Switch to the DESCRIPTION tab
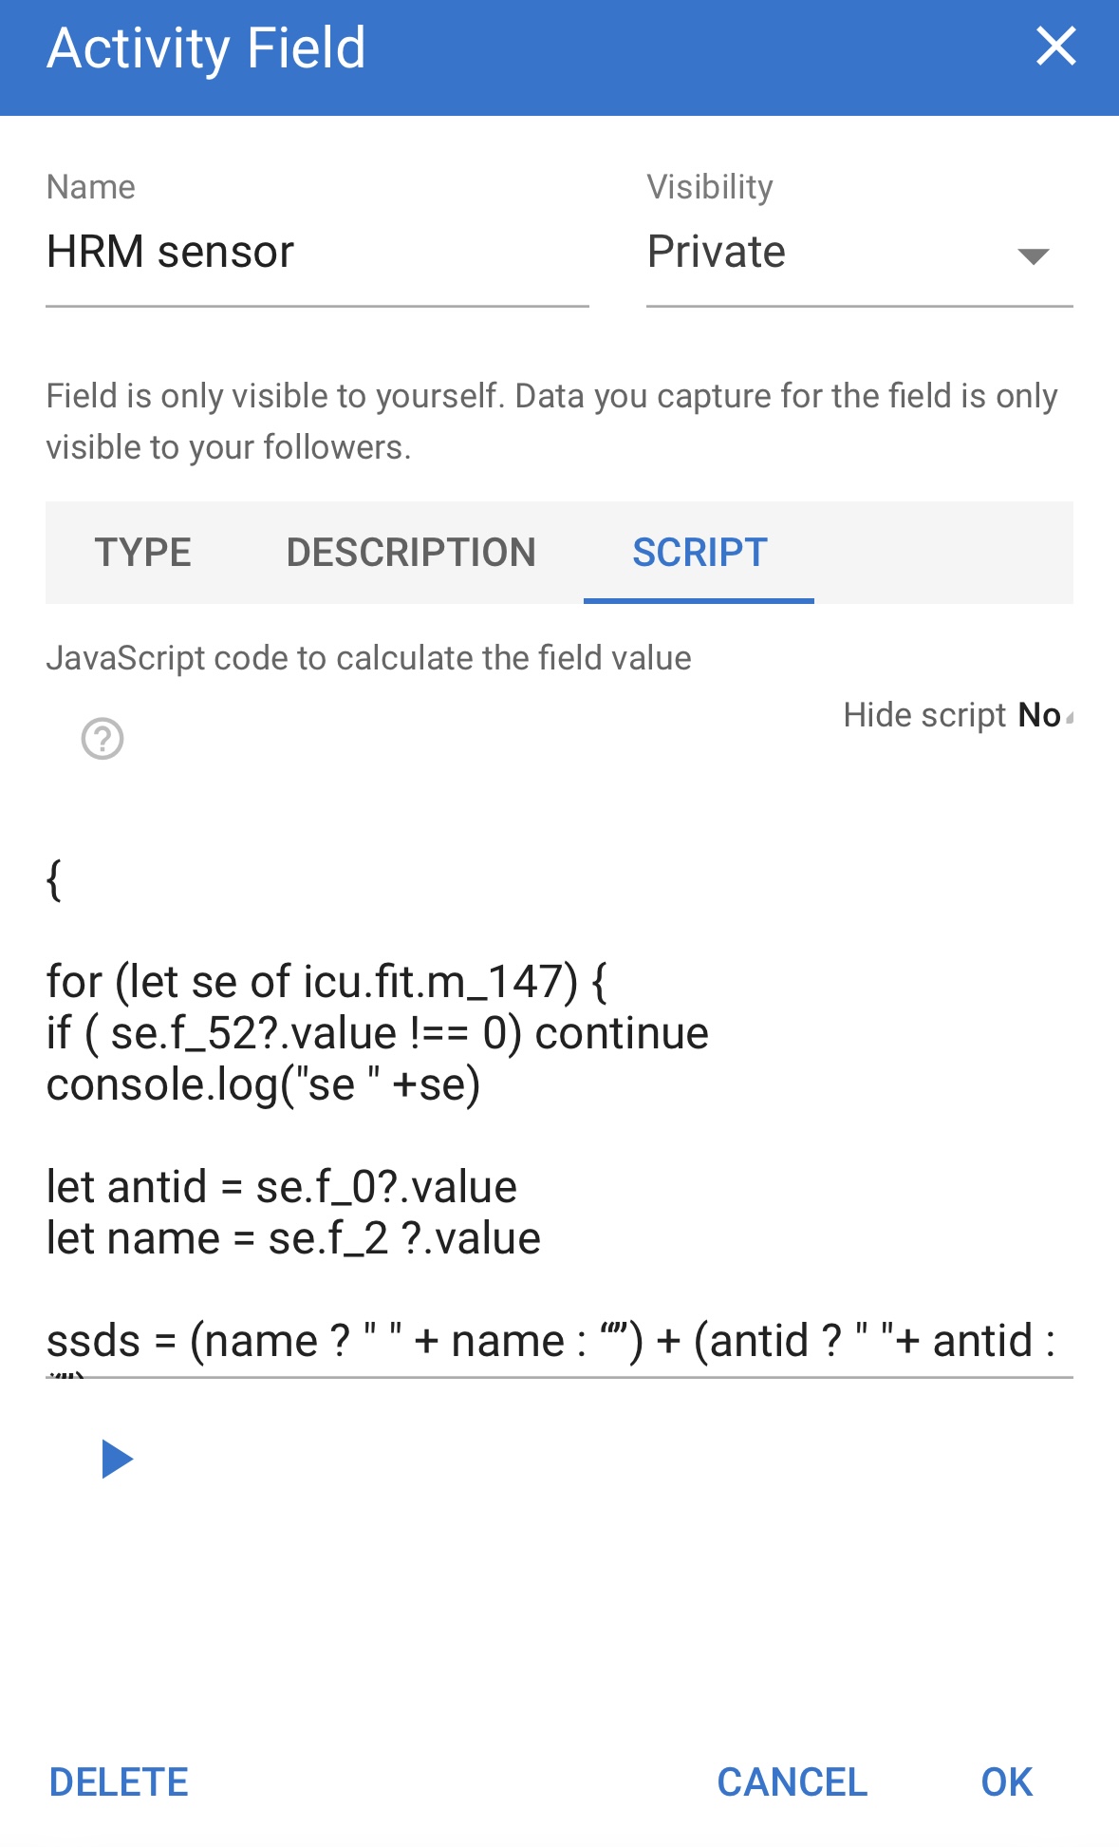This screenshot has width=1119, height=1847. pyautogui.click(x=411, y=553)
